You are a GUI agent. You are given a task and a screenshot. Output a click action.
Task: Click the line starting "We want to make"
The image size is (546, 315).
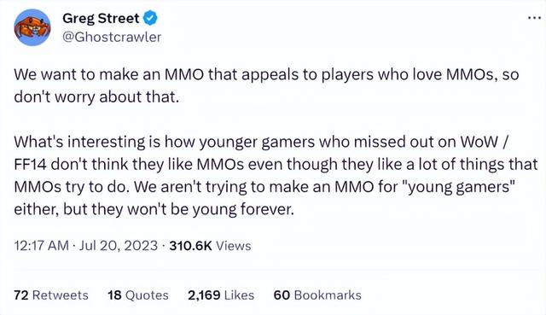click(266, 74)
